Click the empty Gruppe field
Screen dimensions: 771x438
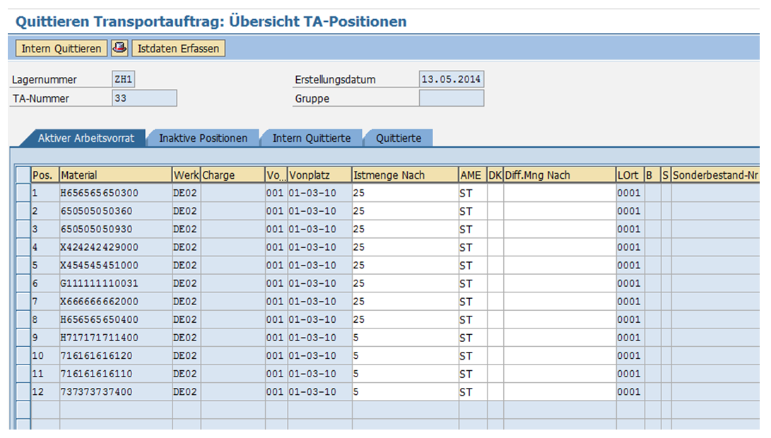click(451, 99)
